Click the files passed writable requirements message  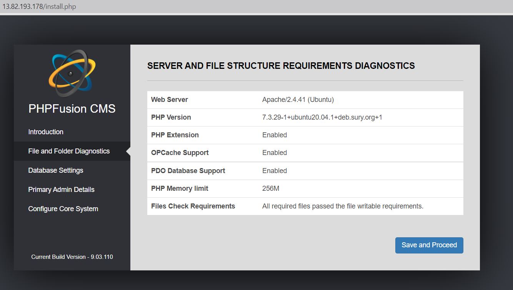point(343,206)
